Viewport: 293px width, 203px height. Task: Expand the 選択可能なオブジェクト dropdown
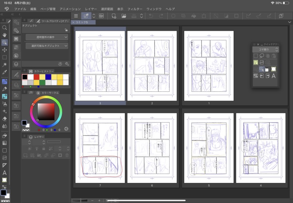pos(47,46)
